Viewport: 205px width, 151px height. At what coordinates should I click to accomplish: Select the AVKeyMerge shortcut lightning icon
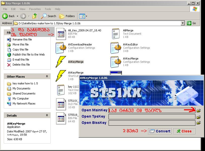click(x=61, y=76)
